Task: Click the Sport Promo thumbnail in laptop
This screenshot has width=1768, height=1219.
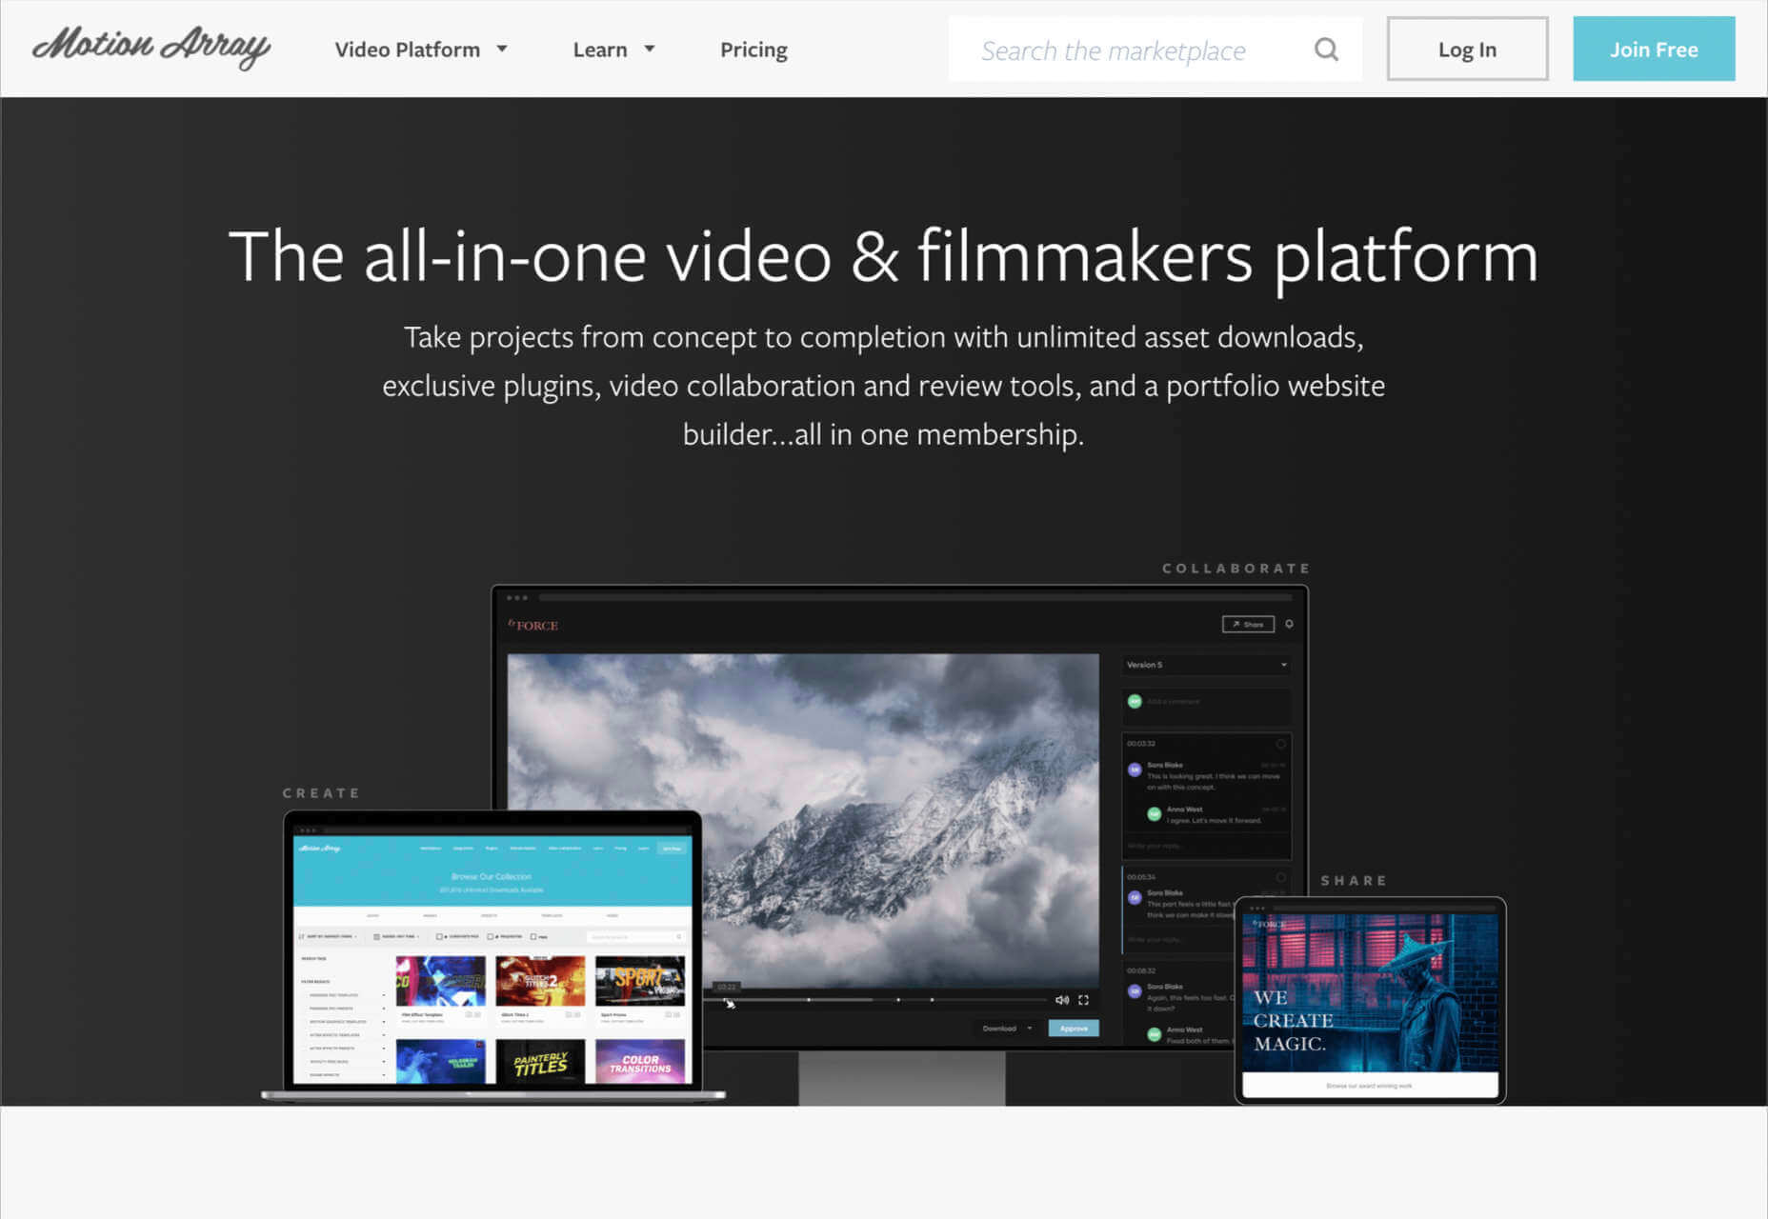Action: 640,981
